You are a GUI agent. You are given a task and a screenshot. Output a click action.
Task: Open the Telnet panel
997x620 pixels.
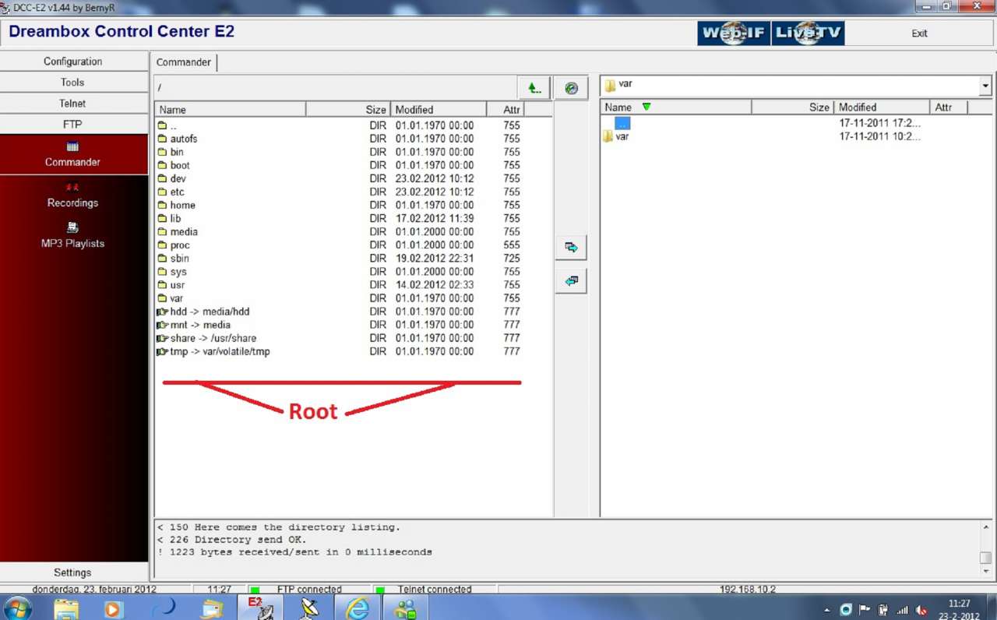pyautogui.click(x=72, y=104)
